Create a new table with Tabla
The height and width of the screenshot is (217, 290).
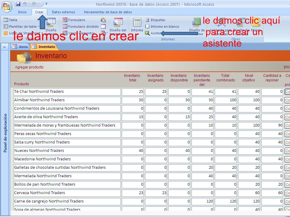pos(10,20)
